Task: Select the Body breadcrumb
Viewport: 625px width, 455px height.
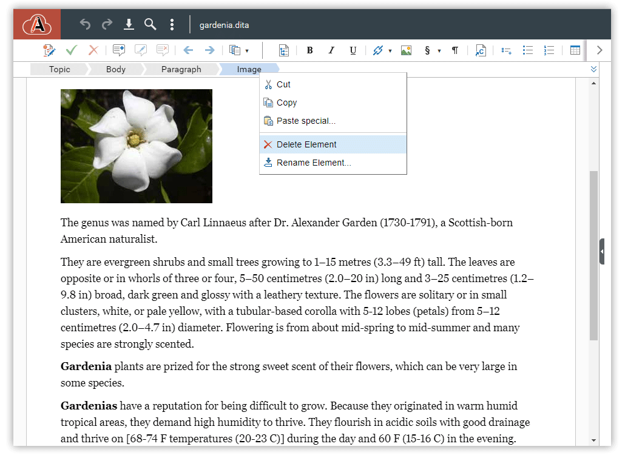Action: coord(116,69)
